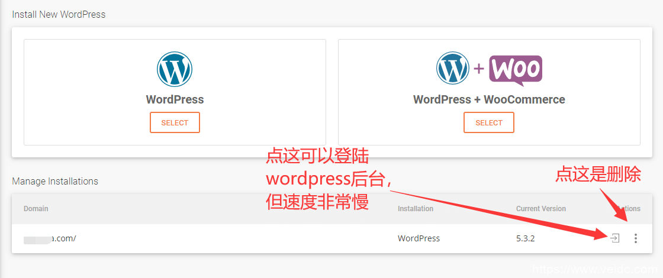Click the 'WordPress' cell in the installation row
The image size is (663, 278).
click(419, 238)
